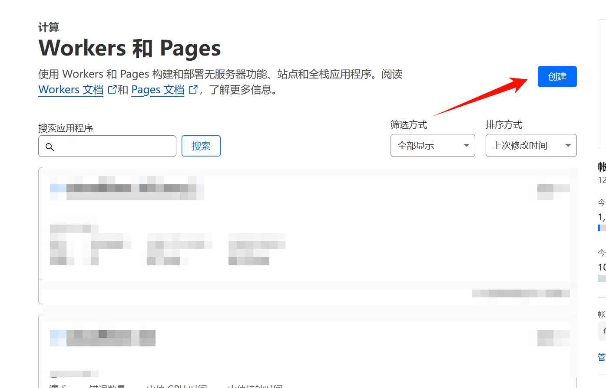Click the 搜索 button
Screen dimensions: 606x388
tap(201, 146)
